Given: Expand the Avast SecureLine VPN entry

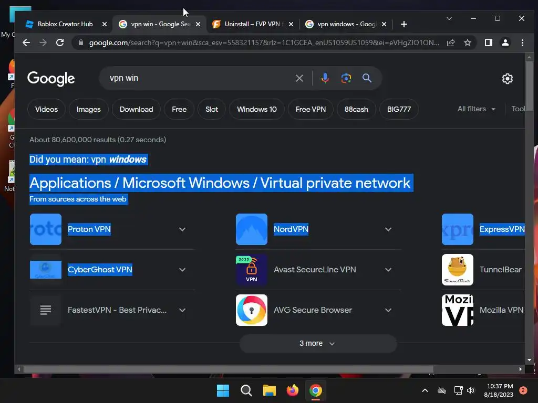Looking at the screenshot, I should click(x=388, y=270).
